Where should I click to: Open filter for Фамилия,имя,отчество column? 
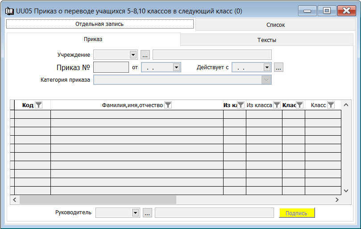pos(168,105)
